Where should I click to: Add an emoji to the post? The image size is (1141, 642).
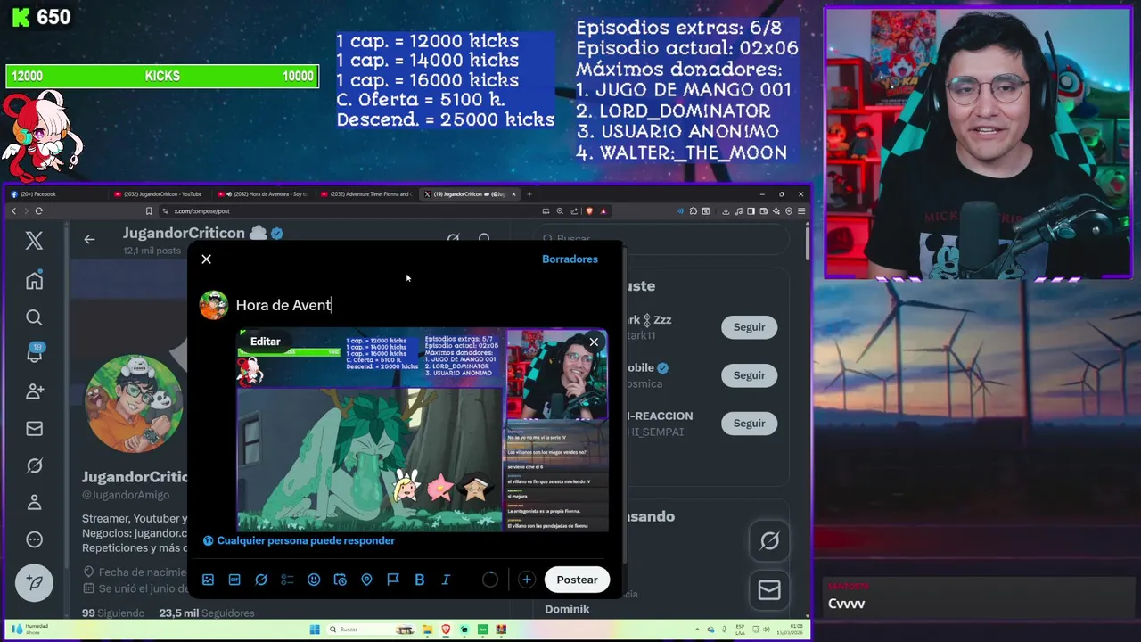(314, 580)
